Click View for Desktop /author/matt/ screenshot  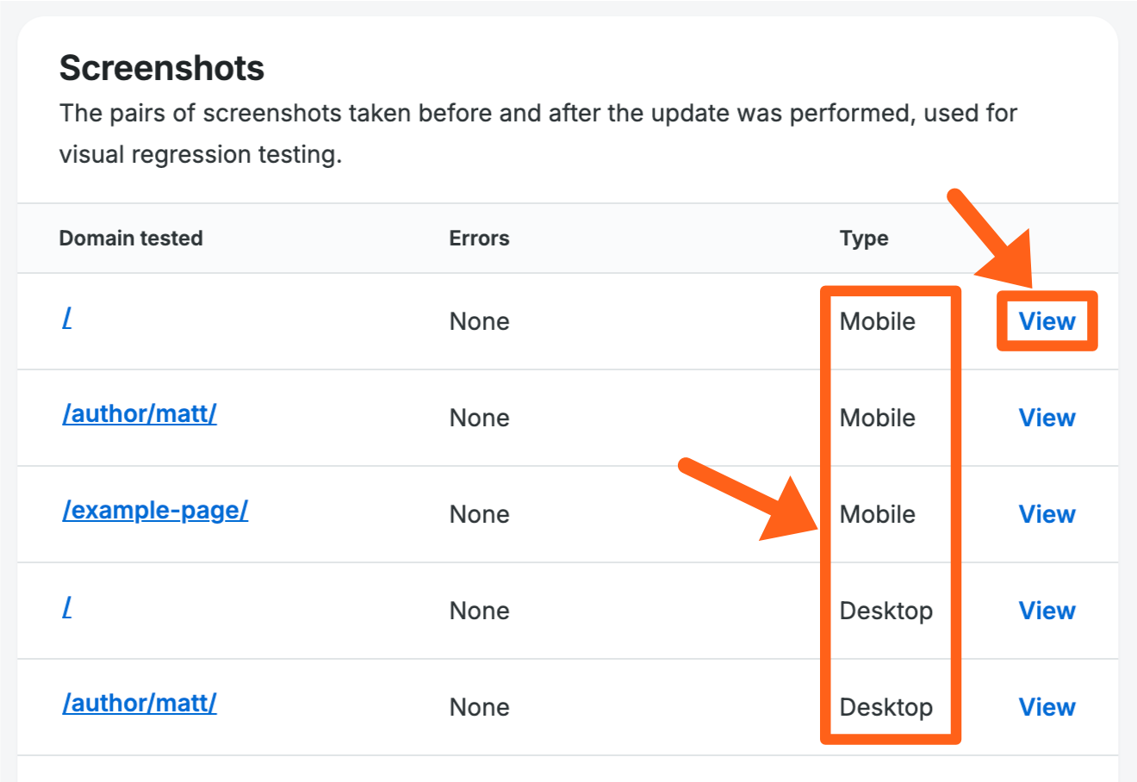coord(1047,707)
